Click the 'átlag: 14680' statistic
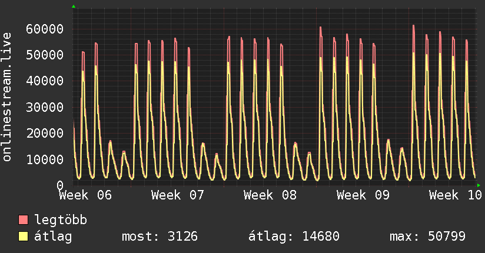This screenshot has height=253, width=485. [294, 237]
